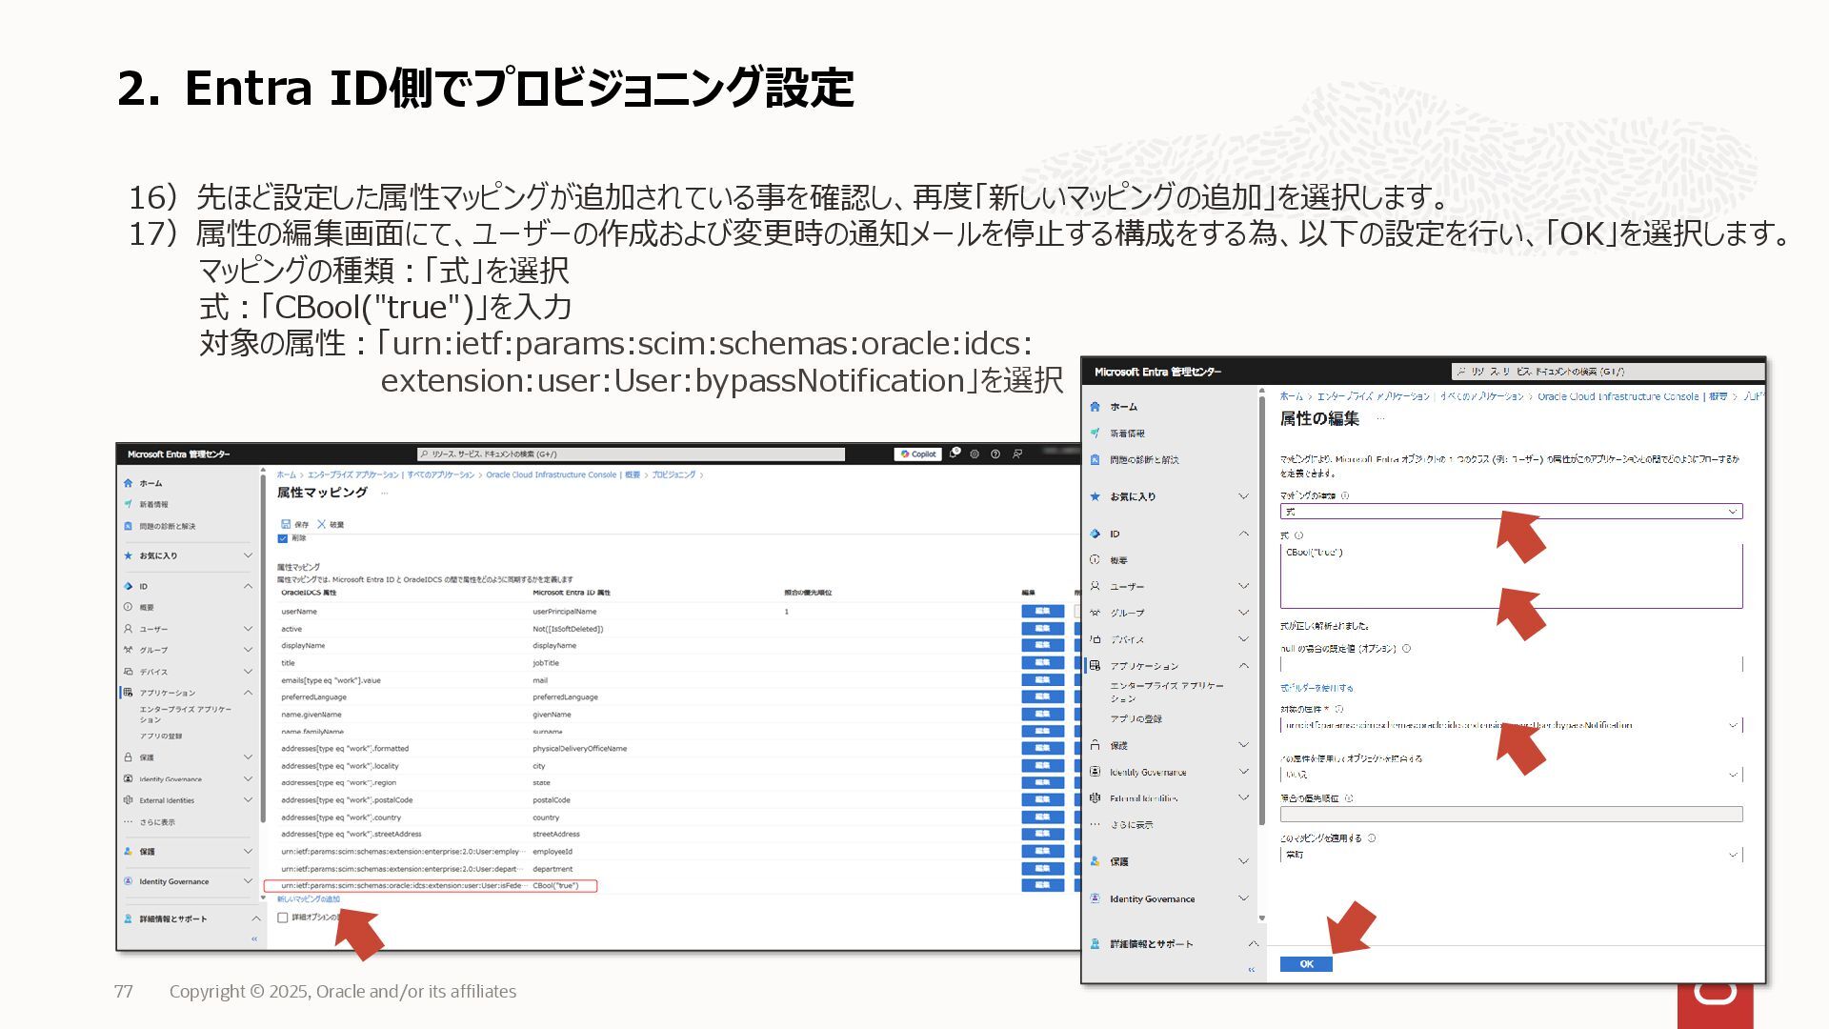Select 問題の診断と解決 in Edit Attribute sidebar
This screenshot has width=1829, height=1029.
(x=1144, y=460)
